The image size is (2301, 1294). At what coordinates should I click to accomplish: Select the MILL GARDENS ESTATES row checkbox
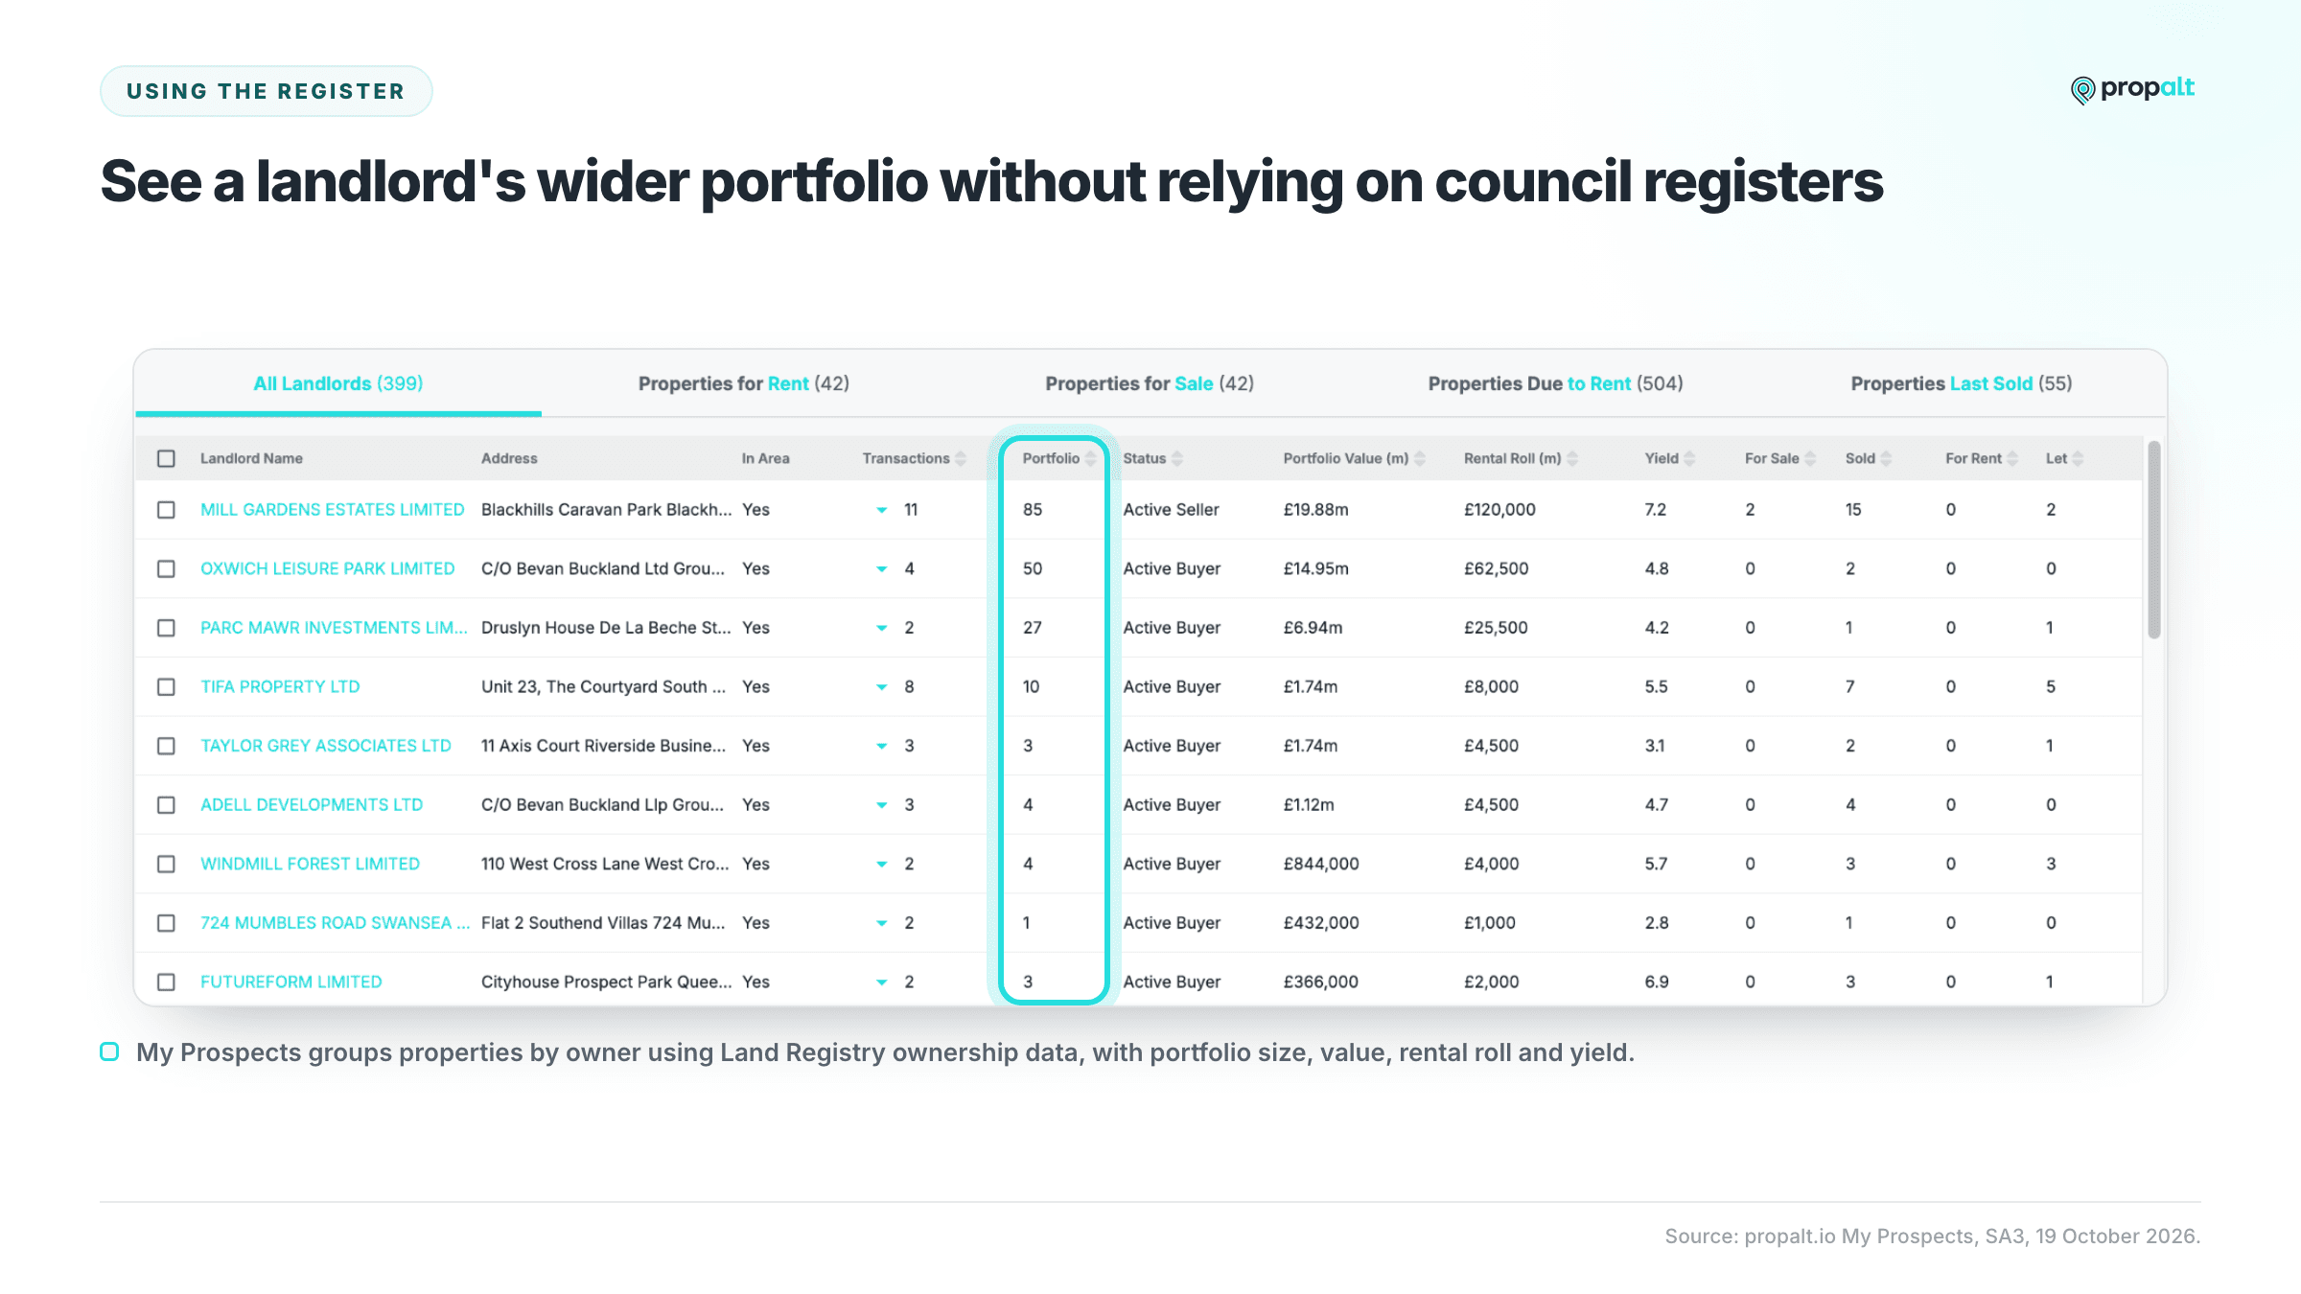167,510
